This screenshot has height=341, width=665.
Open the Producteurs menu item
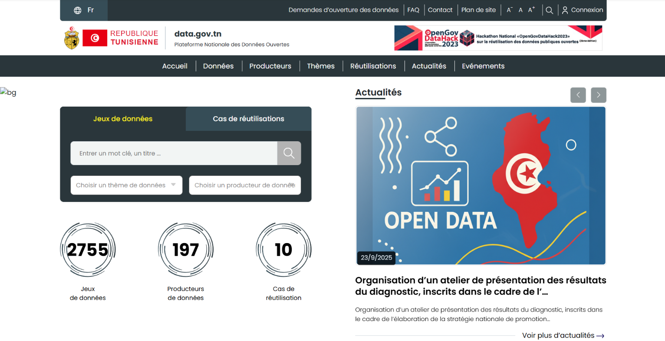(270, 66)
